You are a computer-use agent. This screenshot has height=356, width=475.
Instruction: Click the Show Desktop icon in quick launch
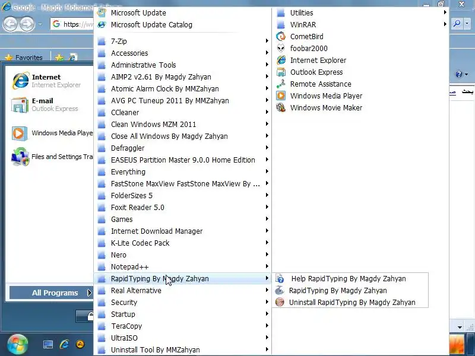point(48,345)
